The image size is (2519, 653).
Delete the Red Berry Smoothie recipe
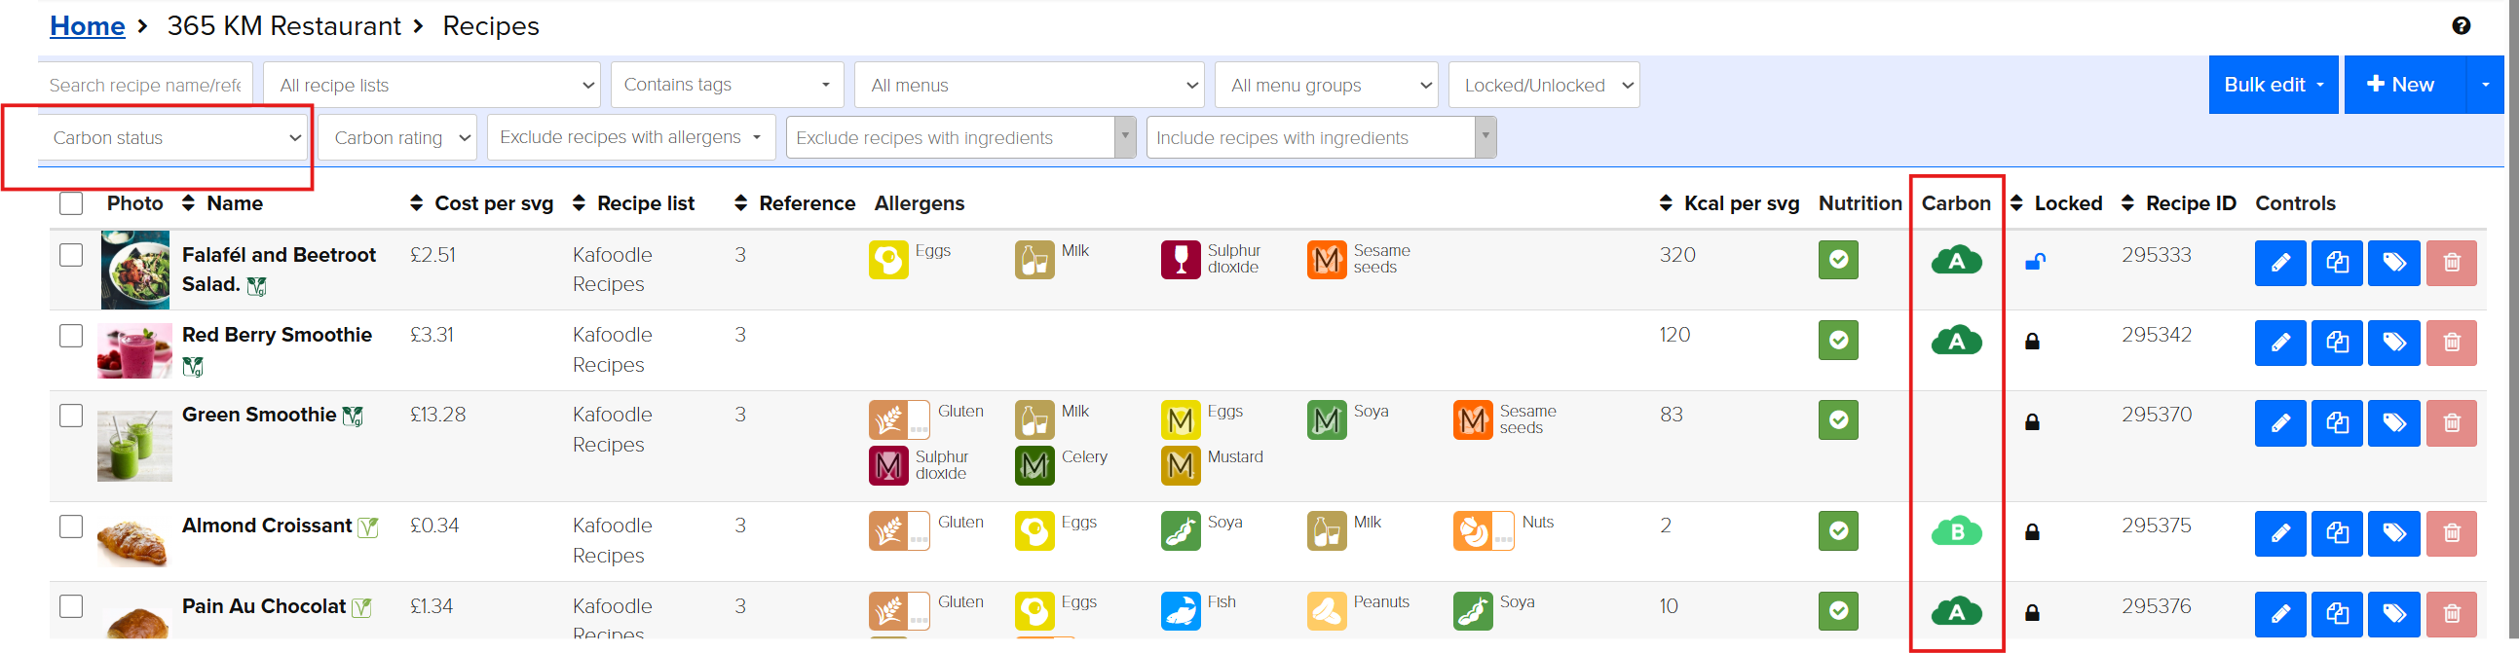point(2452,344)
